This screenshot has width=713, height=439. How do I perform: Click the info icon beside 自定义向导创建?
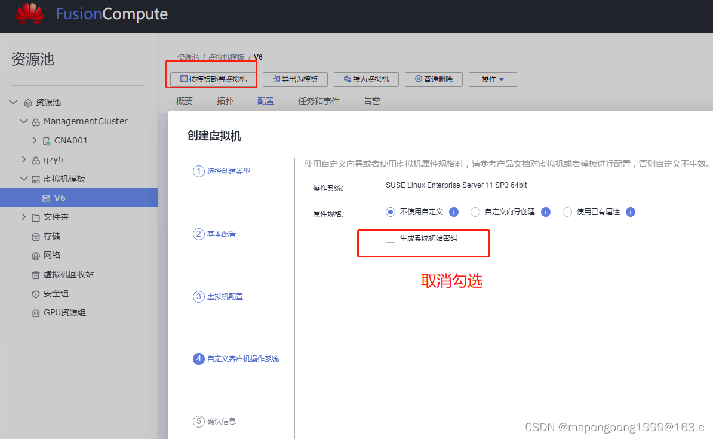click(546, 212)
